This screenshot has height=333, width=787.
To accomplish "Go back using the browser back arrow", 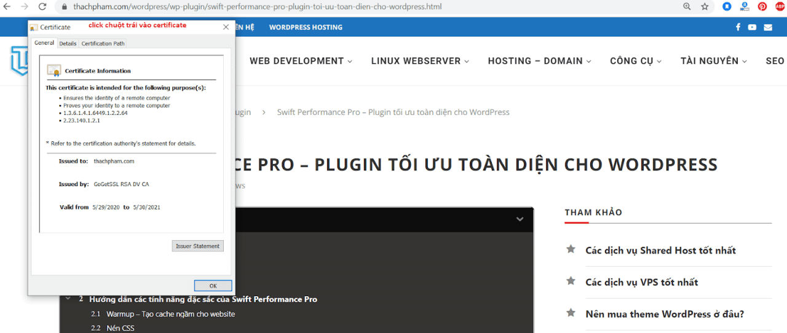I will coord(7,7).
